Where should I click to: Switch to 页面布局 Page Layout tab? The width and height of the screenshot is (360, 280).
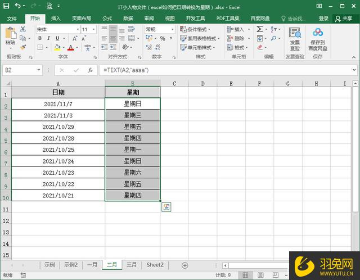click(82, 19)
